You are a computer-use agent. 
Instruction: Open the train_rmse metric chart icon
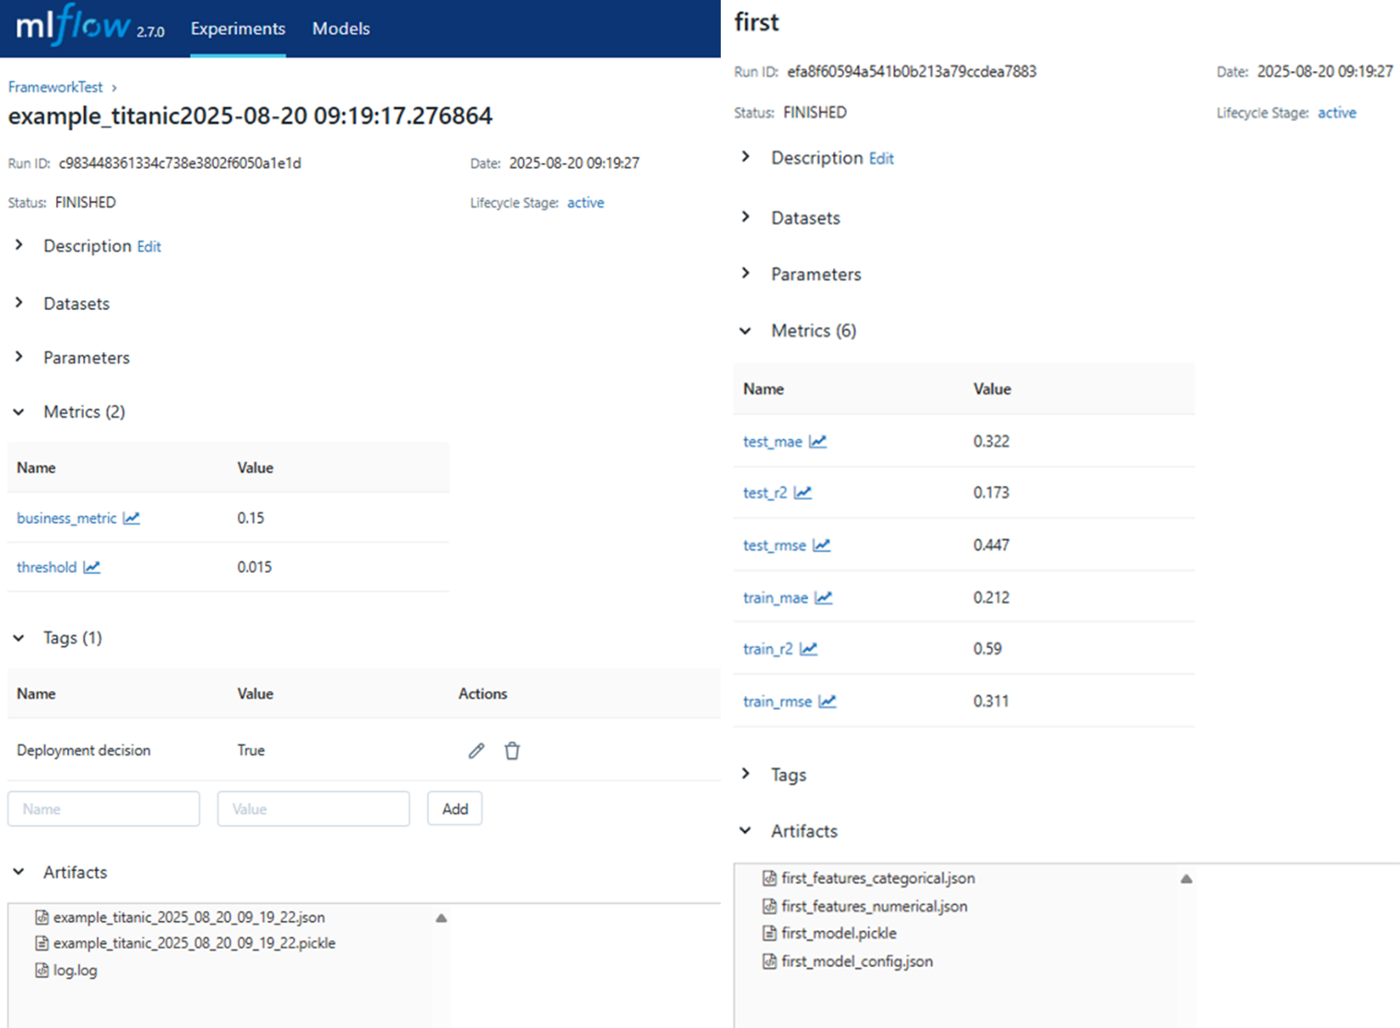tap(827, 701)
